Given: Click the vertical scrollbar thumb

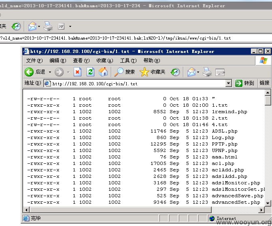Looking at the screenshot, I should 268,101.
